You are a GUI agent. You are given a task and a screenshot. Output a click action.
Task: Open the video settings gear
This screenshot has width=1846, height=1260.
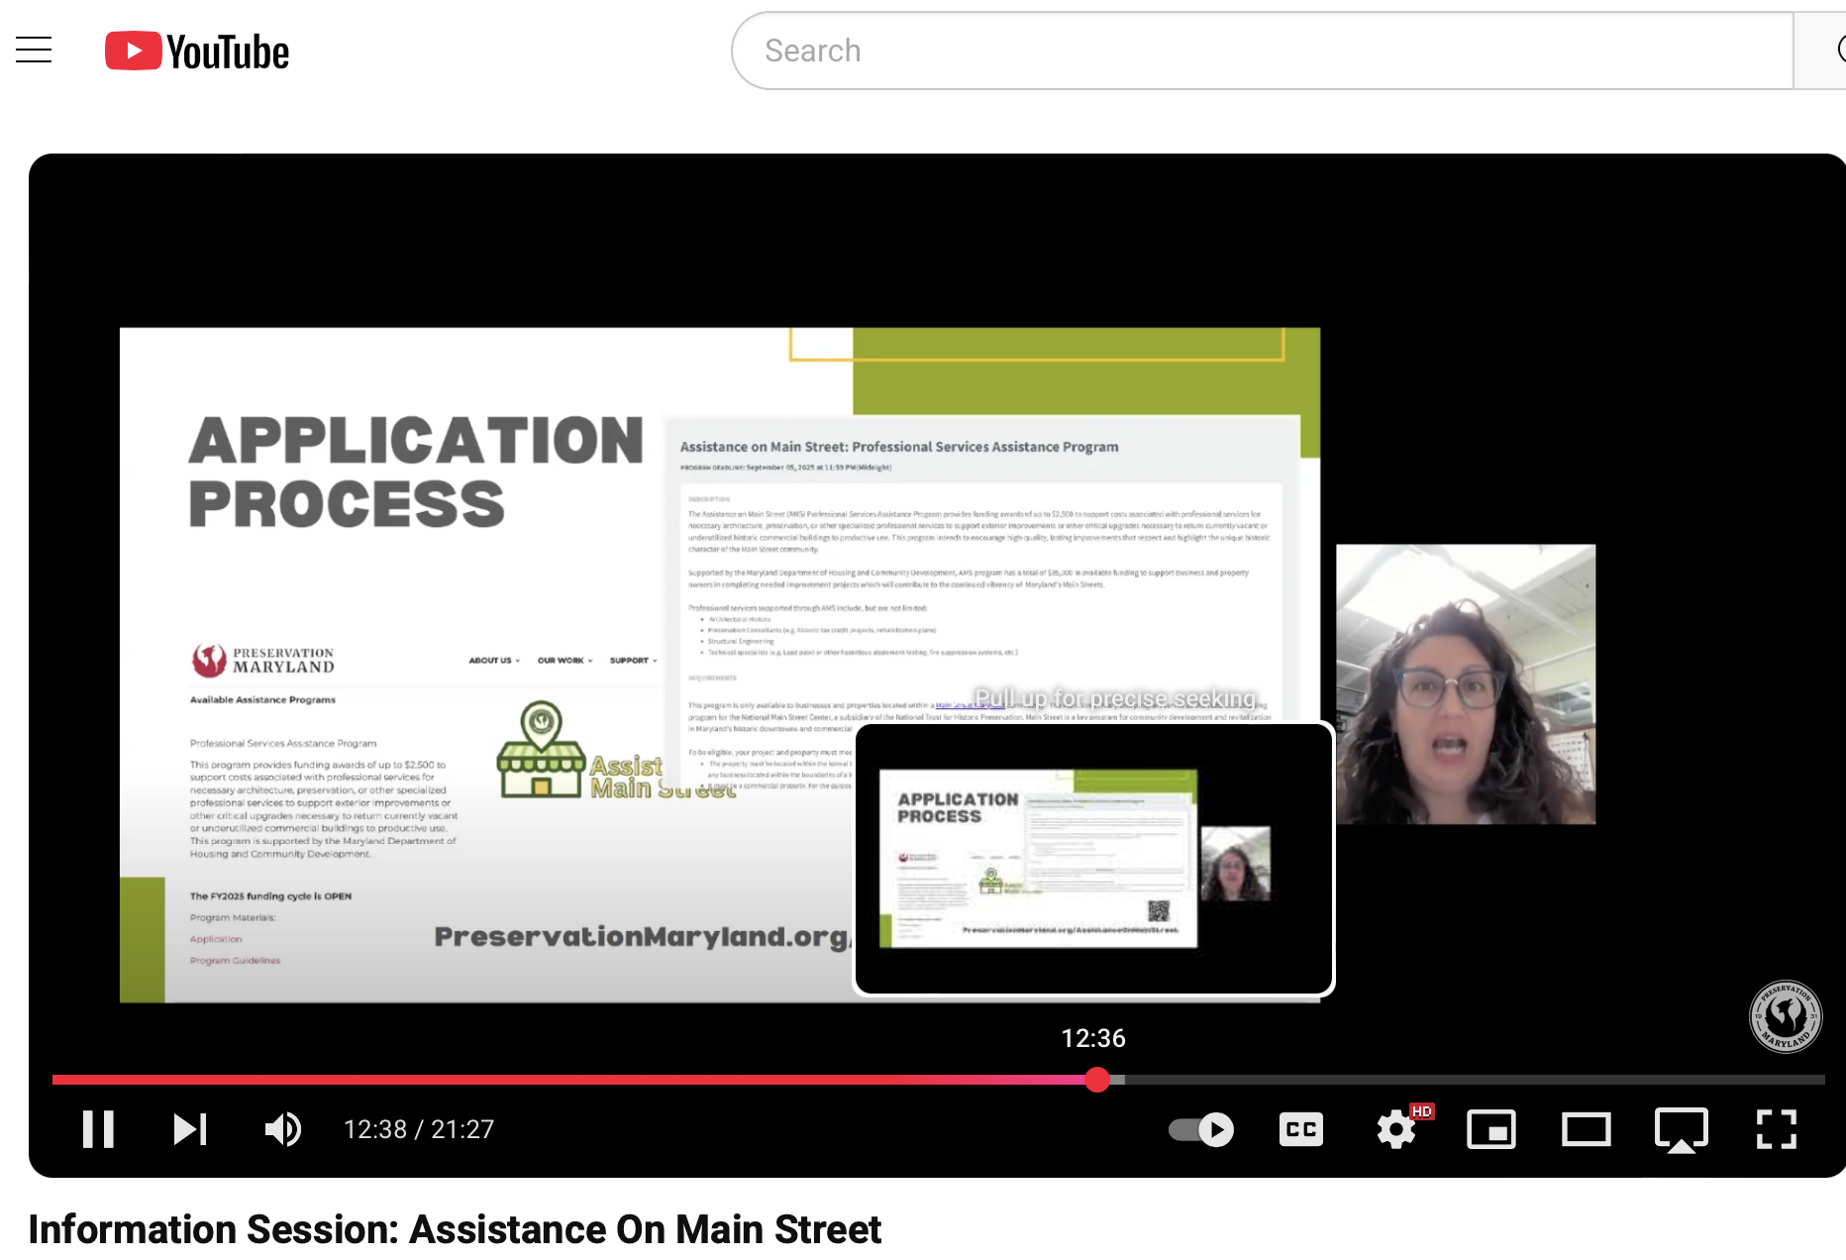click(x=1396, y=1129)
